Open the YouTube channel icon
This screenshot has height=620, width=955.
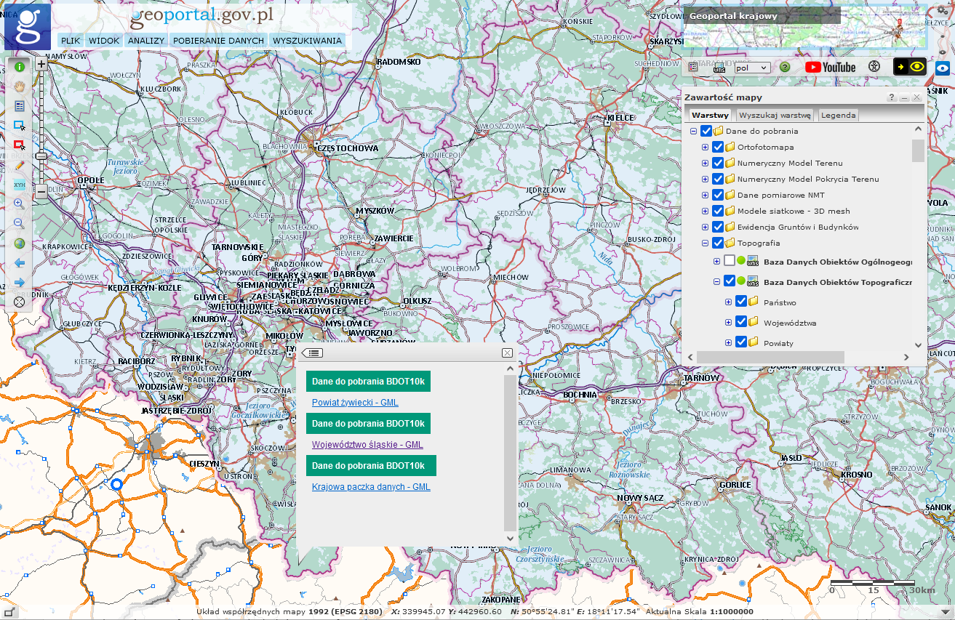[830, 67]
